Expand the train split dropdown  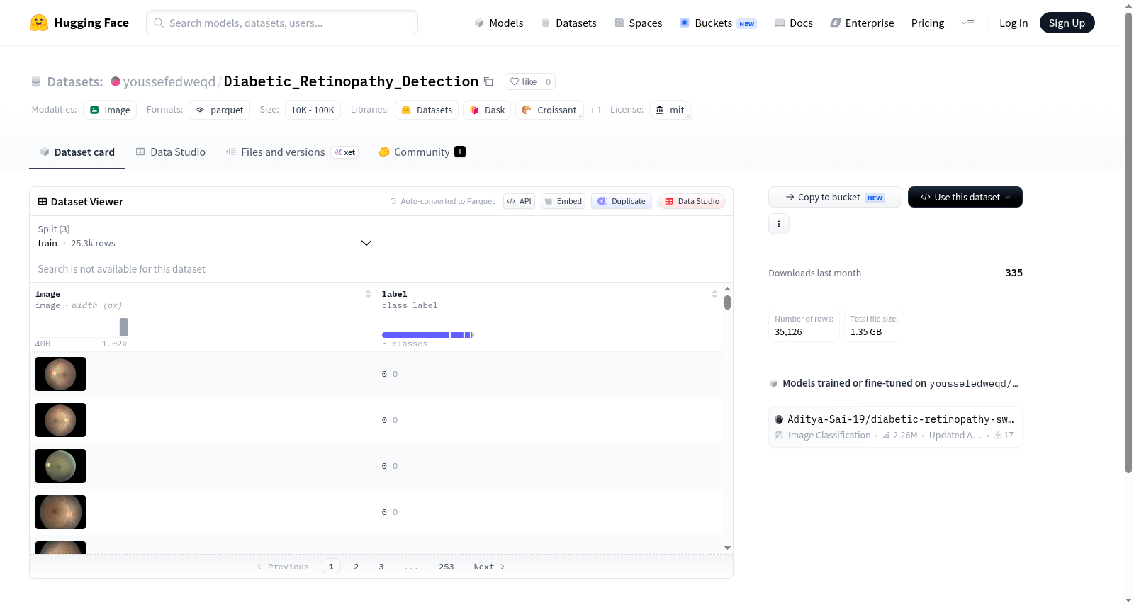pos(205,236)
